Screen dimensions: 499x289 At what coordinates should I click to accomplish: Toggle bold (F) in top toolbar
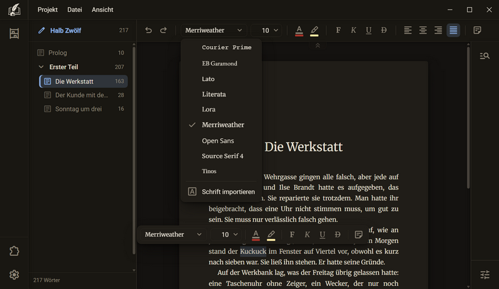point(338,30)
